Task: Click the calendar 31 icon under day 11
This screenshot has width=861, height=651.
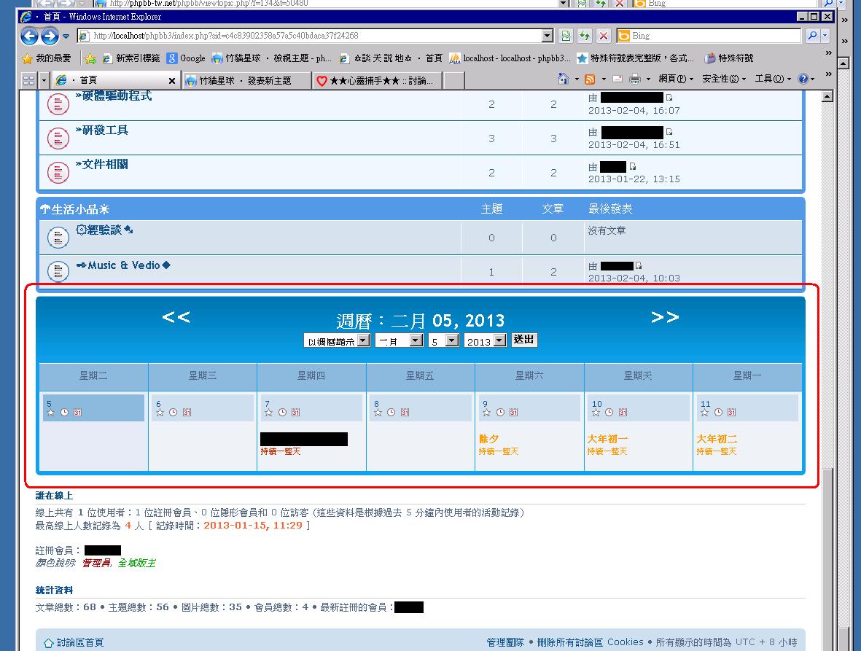Action: (x=731, y=413)
